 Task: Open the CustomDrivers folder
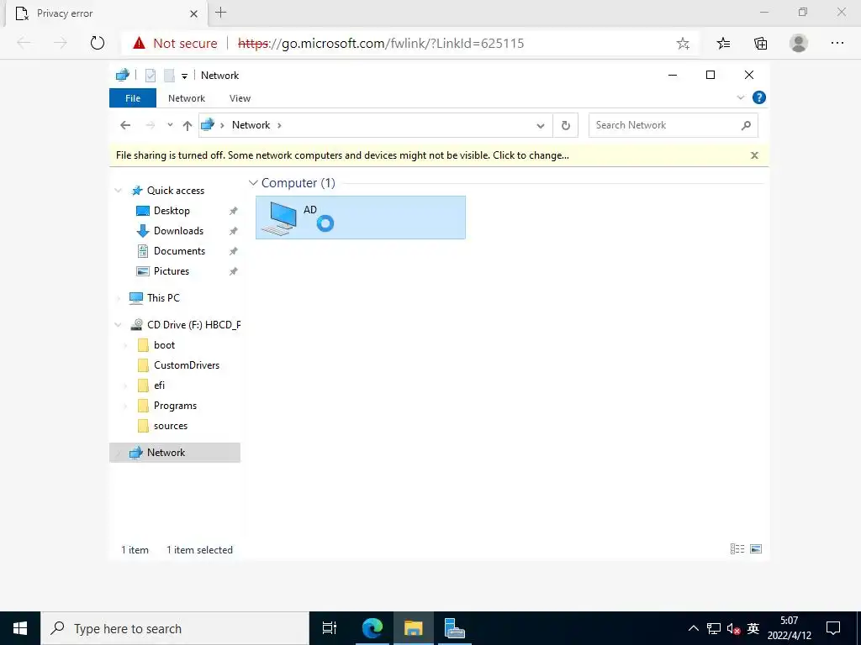click(186, 365)
